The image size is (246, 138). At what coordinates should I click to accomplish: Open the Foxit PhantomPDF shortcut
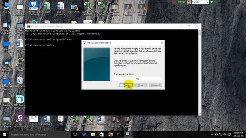(x=20, y=121)
